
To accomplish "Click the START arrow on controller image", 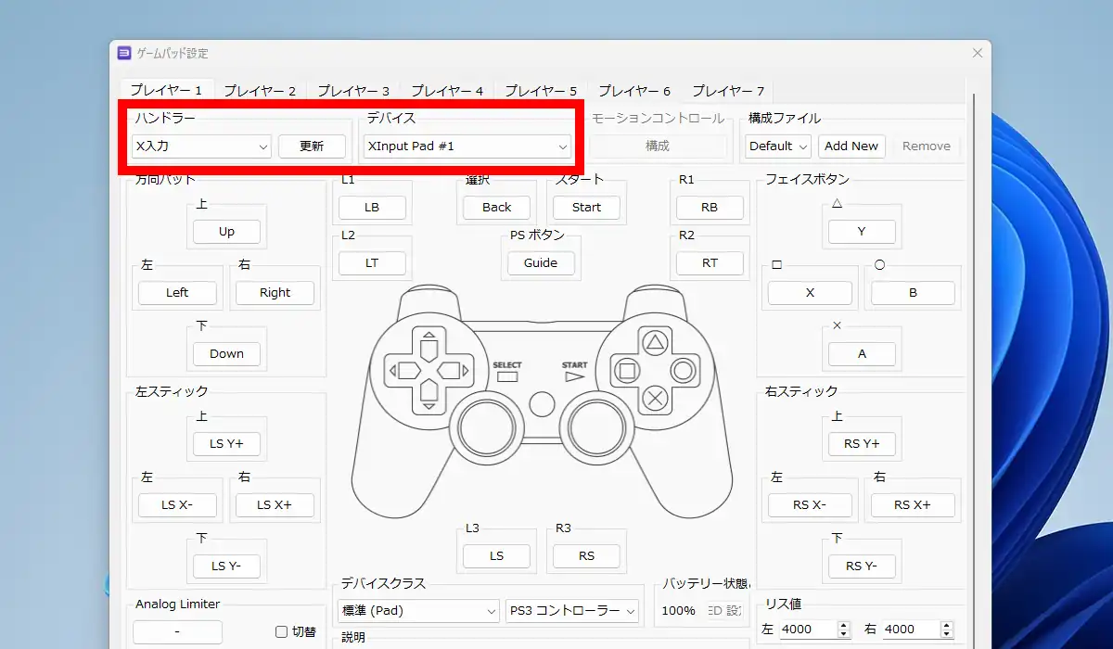I will (574, 377).
